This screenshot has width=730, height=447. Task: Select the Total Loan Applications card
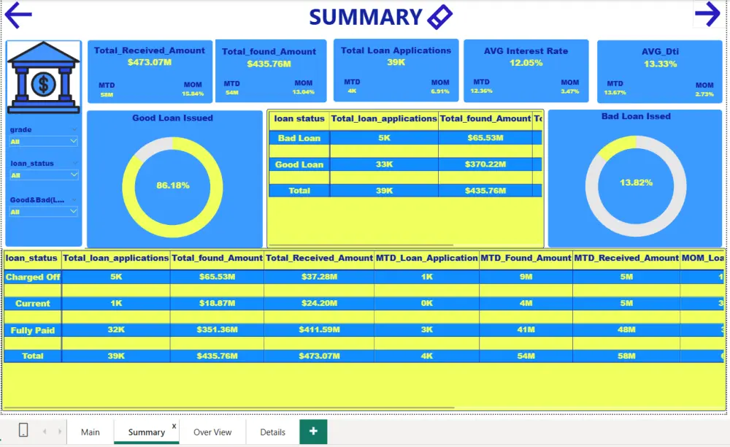396,70
